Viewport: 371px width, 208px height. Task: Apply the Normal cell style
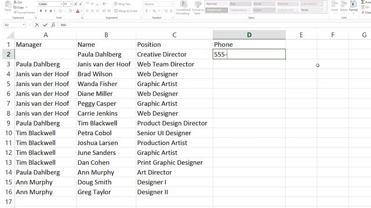pyautogui.click(x=216, y=4)
